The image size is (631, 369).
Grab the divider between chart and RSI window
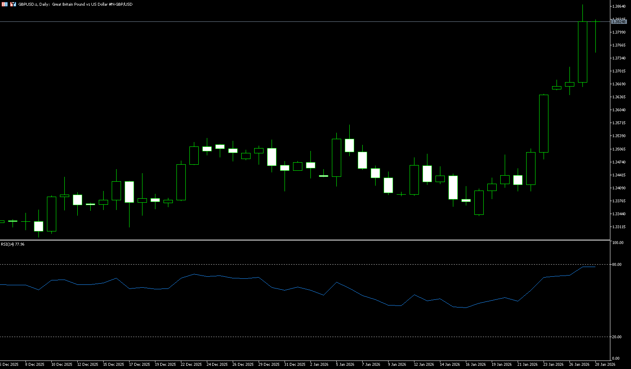point(304,240)
